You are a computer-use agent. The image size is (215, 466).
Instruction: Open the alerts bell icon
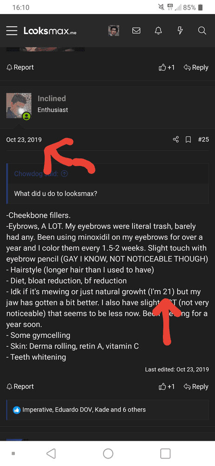point(158,31)
